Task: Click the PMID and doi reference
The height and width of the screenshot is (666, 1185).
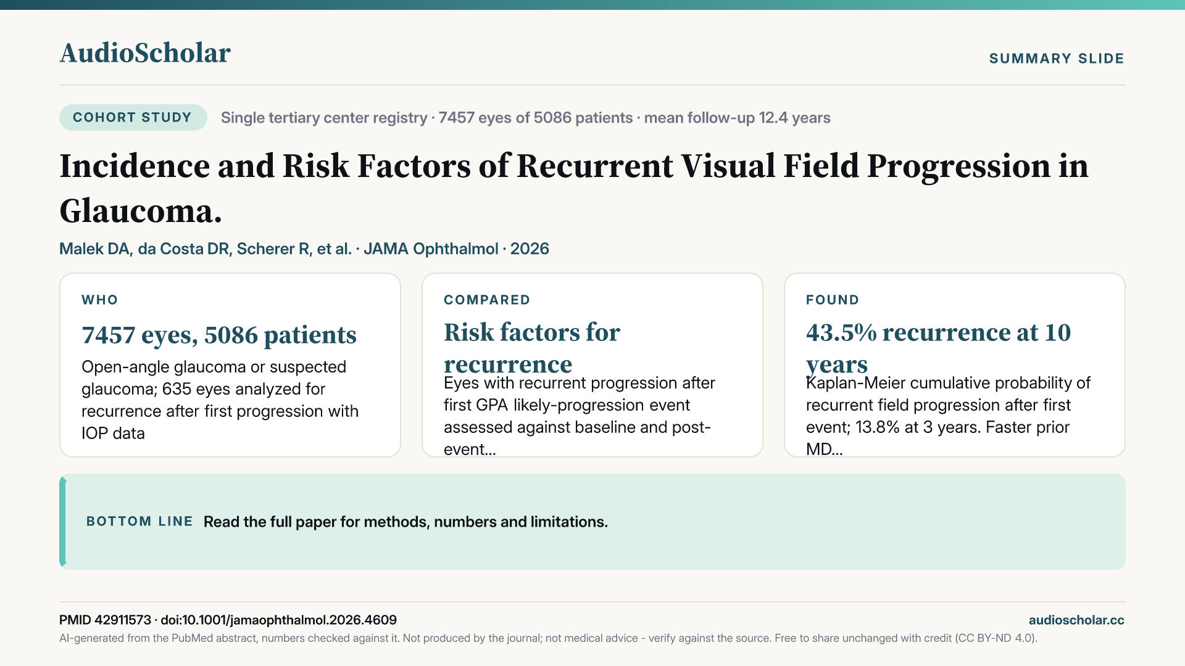Action: [228, 620]
